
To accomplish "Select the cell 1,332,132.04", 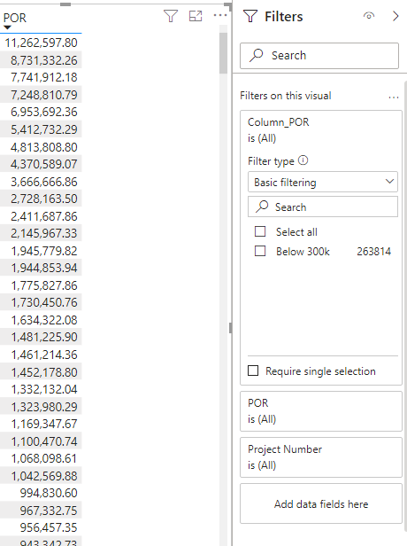I will pyautogui.click(x=41, y=389).
